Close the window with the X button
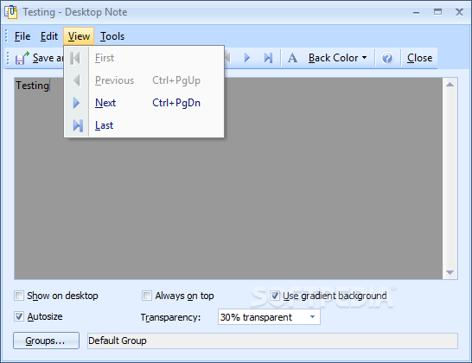The image size is (472, 363). [x=459, y=12]
